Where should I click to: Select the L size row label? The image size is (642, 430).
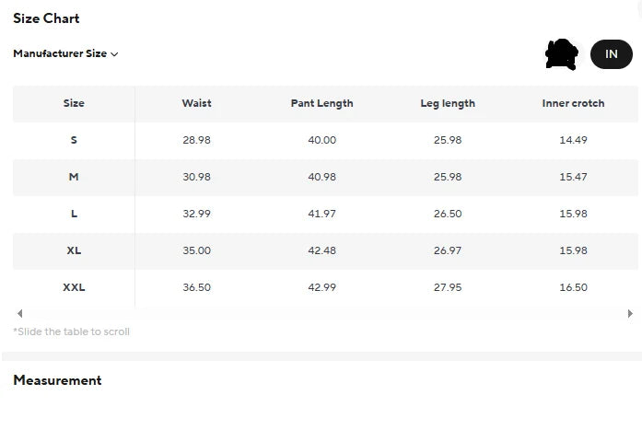click(74, 214)
